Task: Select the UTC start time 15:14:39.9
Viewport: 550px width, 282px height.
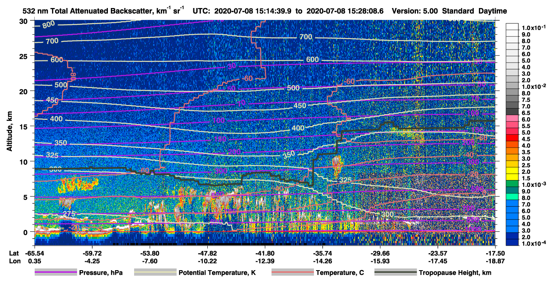Action: point(274,11)
